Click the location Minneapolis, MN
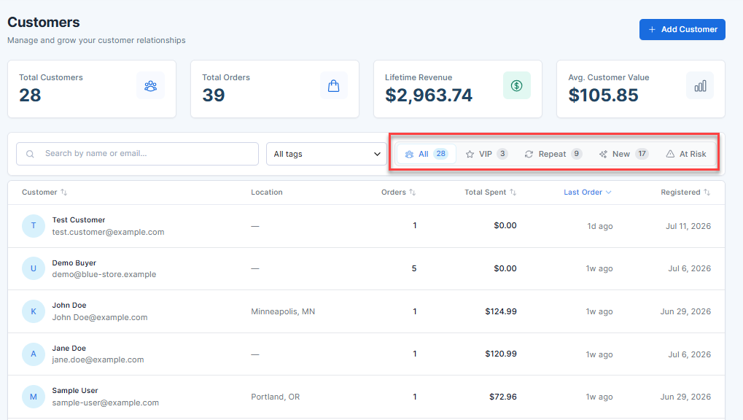This screenshot has width=743, height=420. pyautogui.click(x=283, y=311)
